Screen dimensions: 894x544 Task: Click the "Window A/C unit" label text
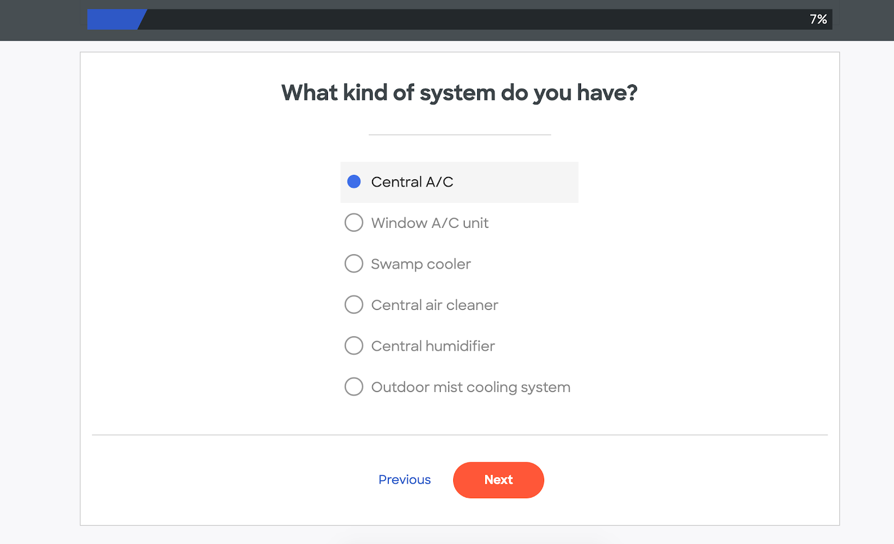tap(430, 223)
